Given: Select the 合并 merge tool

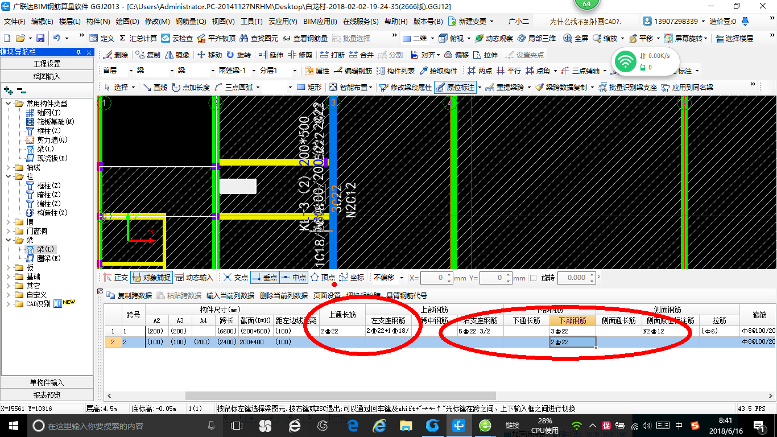Looking at the screenshot, I should click(361, 55).
